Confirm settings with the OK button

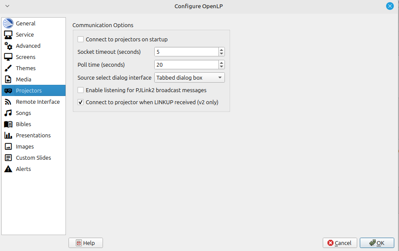(x=377, y=243)
